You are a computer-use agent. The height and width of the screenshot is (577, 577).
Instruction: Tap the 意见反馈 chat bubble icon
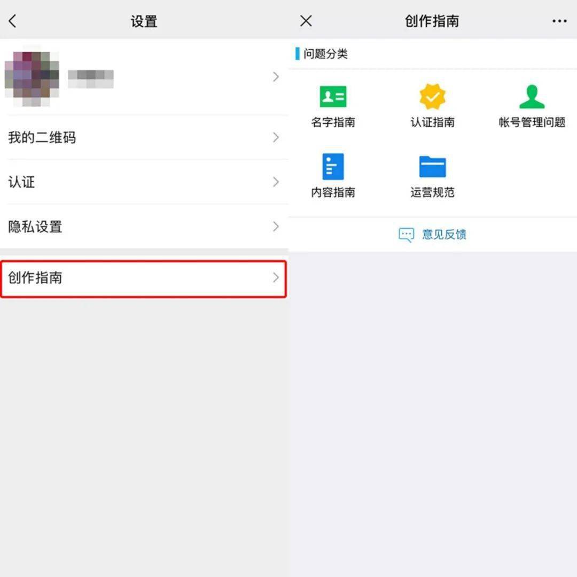point(406,235)
